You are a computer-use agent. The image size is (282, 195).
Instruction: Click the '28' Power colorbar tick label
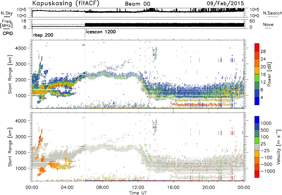point(263,51)
